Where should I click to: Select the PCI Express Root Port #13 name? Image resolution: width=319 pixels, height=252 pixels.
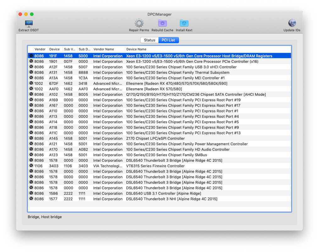(x=183, y=133)
